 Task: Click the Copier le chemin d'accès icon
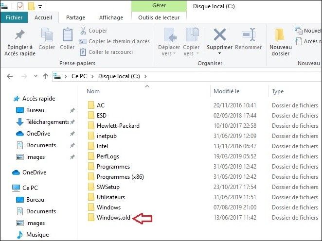point(83,42)
